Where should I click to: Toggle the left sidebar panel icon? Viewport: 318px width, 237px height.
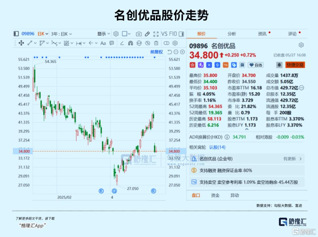point(16,34)
